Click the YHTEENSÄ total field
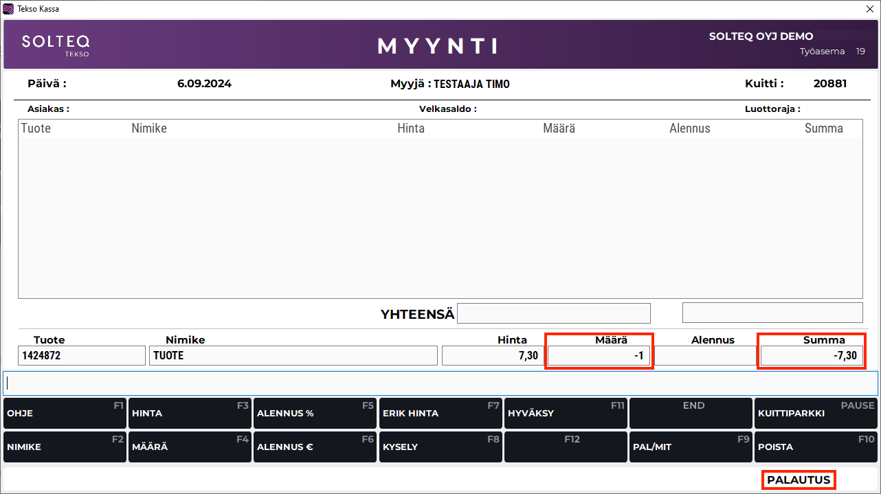 pyautogui.click(x=553, y=313)
